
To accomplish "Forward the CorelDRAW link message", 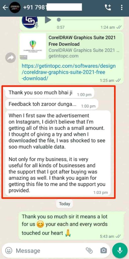I will 11,58.
